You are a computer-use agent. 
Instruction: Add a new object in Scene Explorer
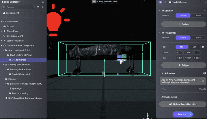tap(43, 7)
